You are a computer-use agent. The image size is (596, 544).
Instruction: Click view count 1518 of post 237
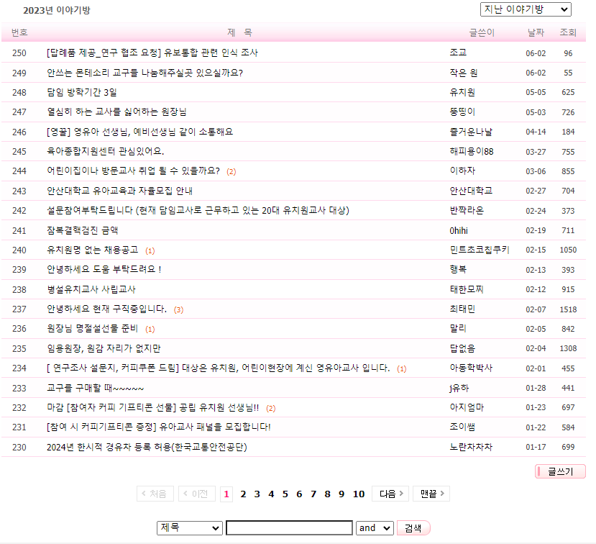568,309
